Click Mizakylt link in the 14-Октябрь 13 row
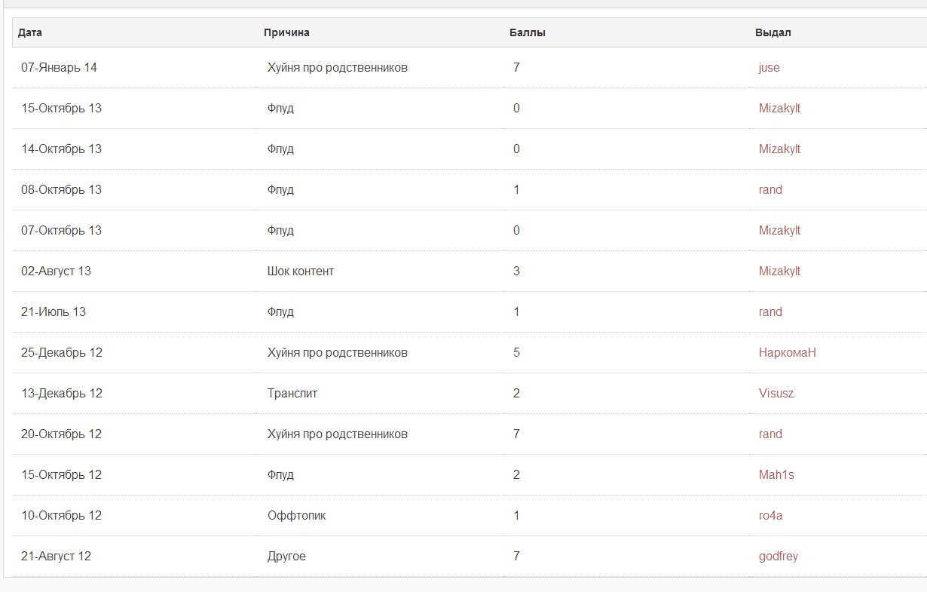This screenshot has width=927, height=592. [779, 149]
